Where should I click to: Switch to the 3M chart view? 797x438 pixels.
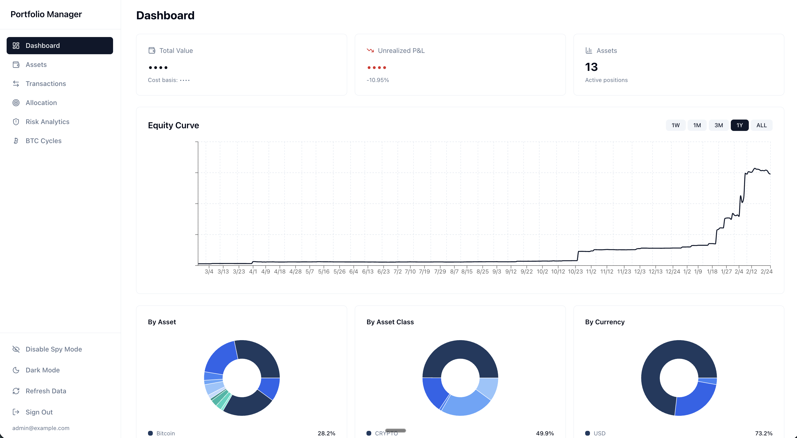click(x=718, y=125)
